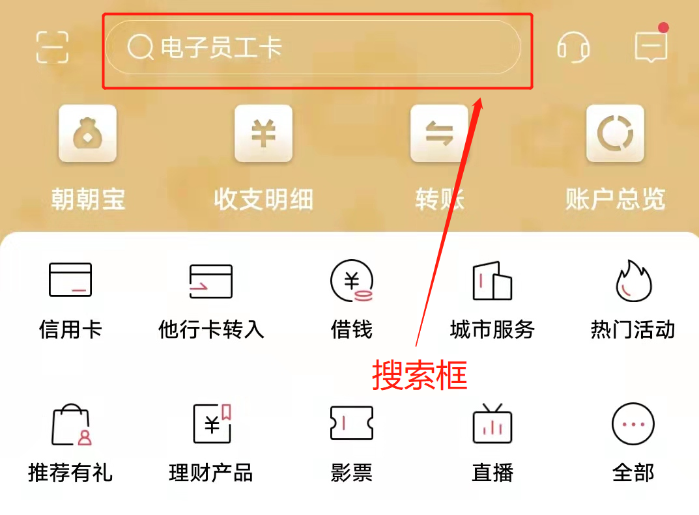The width and height of the screenshot is (699, 515).
Task: Click the 收支明细 text label
Action: pos(263,199)
